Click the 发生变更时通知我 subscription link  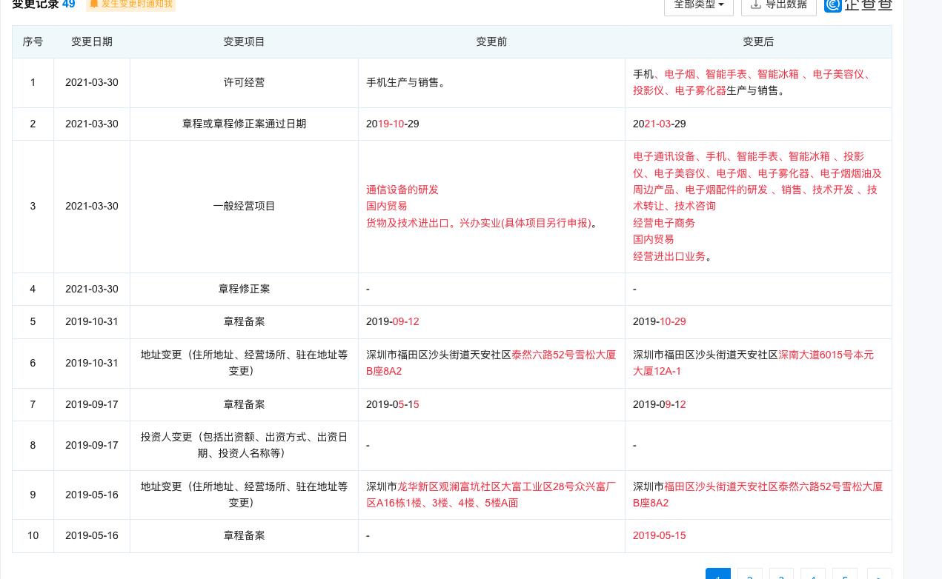(136, 4)
